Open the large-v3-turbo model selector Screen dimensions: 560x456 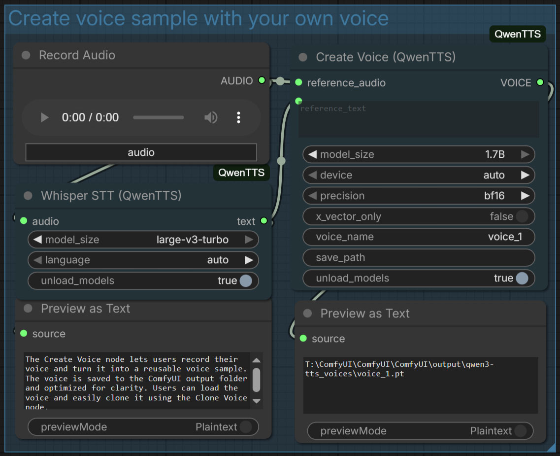tap(143, 240)
